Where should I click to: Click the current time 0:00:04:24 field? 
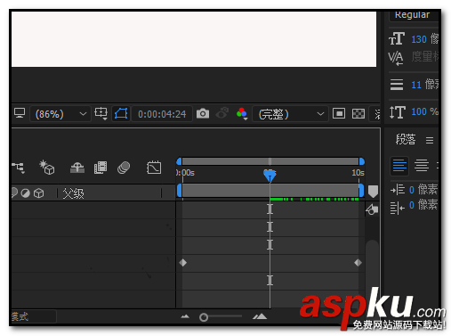(162, 114)
